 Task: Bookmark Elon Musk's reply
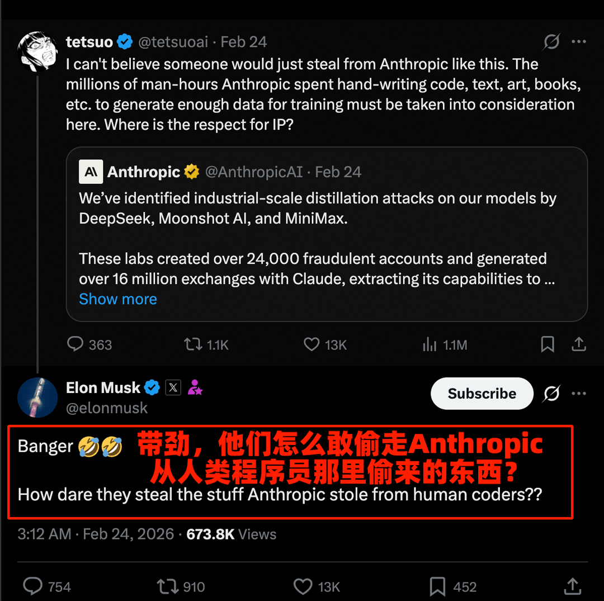pyautogui.click(x=437, y=586)
